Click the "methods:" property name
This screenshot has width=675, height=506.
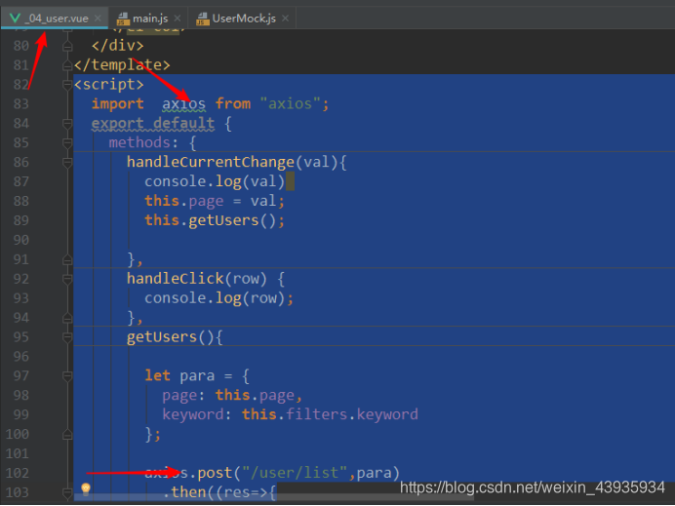point(143,142)
